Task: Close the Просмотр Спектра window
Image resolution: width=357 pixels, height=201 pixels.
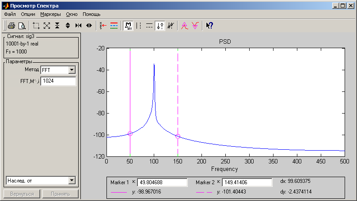Action: (x=351, y=6)
